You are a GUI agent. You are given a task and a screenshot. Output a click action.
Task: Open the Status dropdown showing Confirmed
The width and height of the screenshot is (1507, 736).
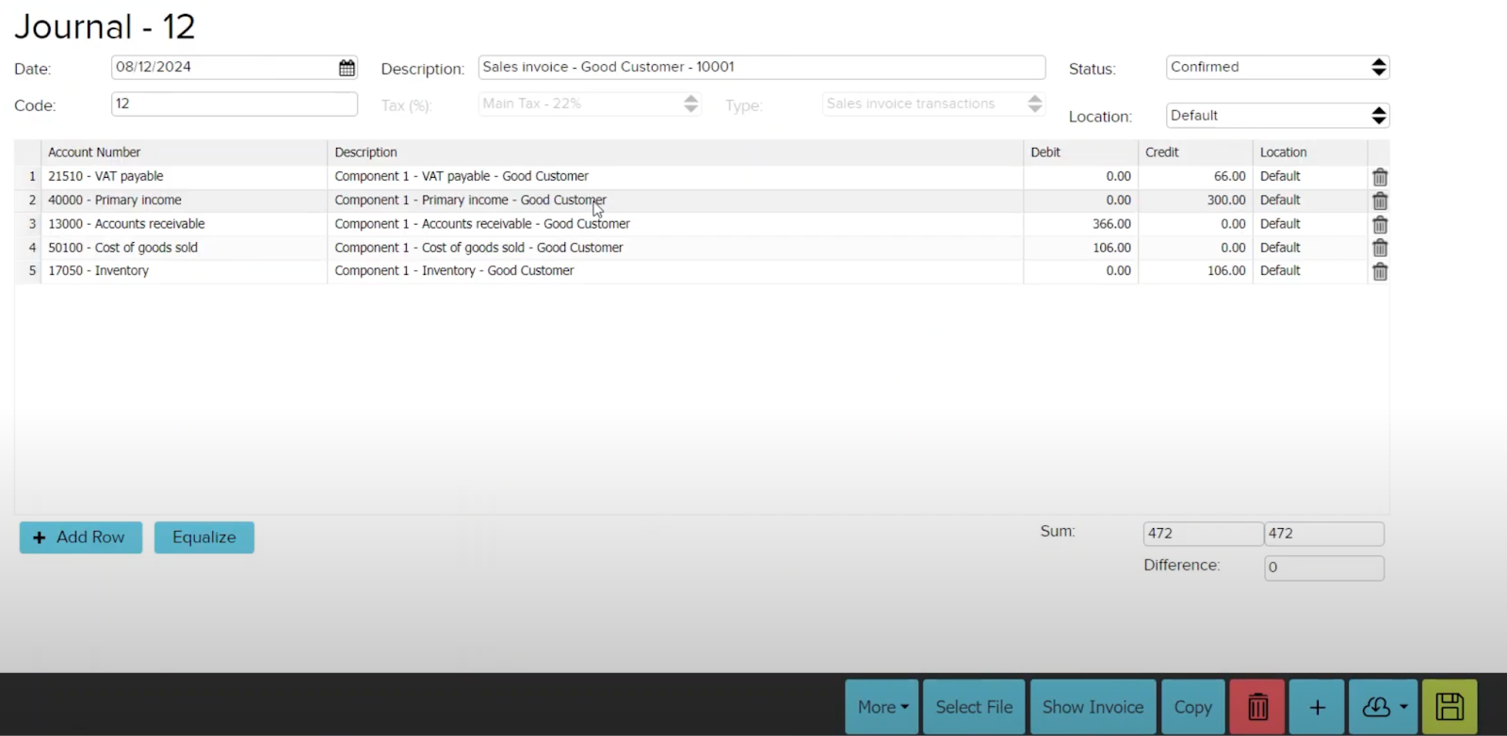[x=1277, y=67]
